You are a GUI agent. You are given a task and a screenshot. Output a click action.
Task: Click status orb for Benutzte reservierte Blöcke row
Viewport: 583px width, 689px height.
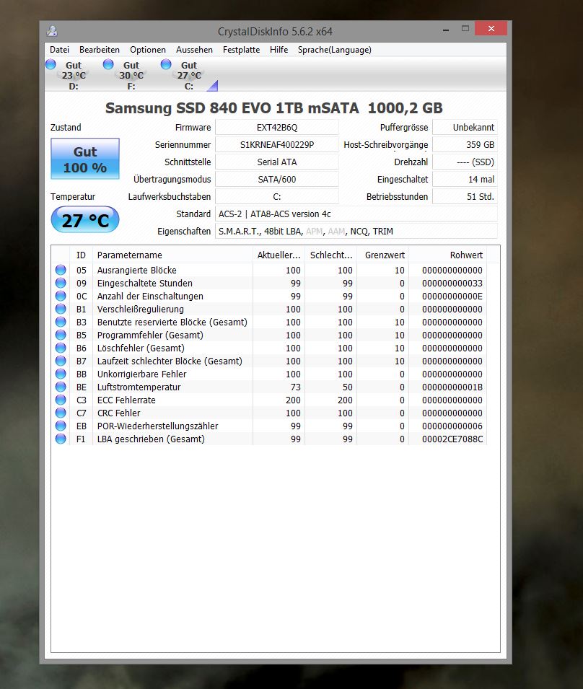point(61,322)
